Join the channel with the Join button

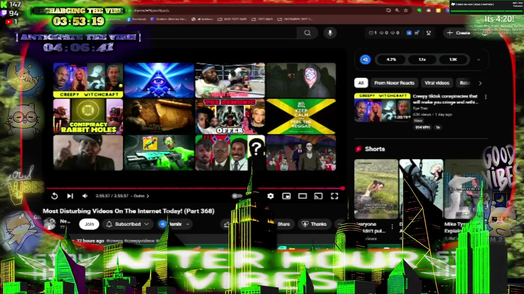pyautogui.click(x=89, y=224)
